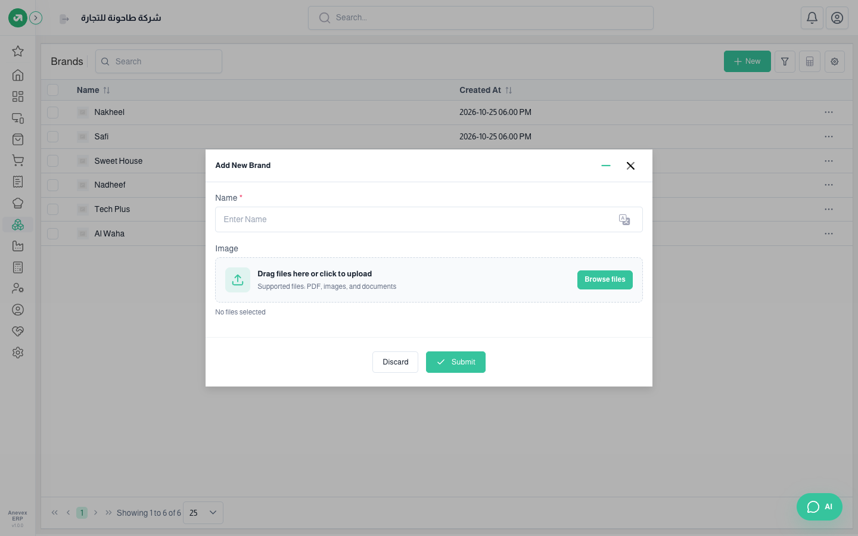Click the Safi brand thumbnail

coord(83,136)
